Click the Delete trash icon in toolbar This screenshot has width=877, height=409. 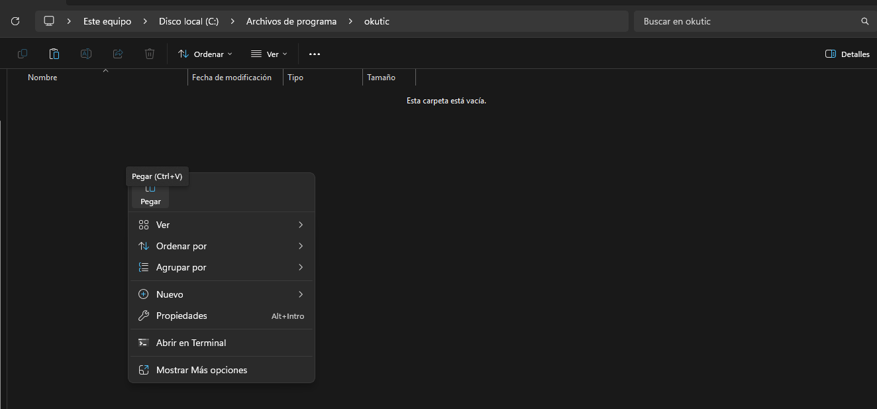click(x=150, y=54)
